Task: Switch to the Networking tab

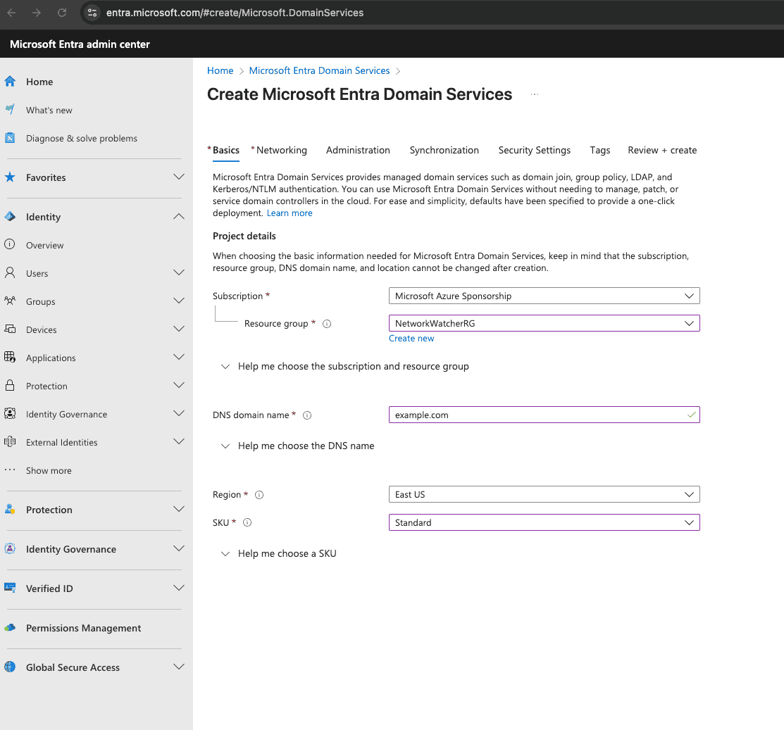Action: click(x=281, y=151)
